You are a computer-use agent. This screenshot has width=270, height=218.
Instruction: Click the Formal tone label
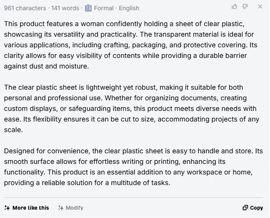click(104, 8)
